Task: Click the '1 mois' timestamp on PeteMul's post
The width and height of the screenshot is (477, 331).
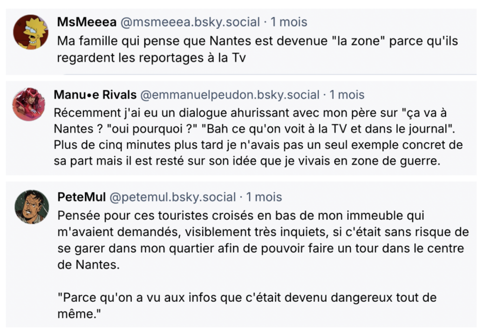Action: [x=264, y=197]
